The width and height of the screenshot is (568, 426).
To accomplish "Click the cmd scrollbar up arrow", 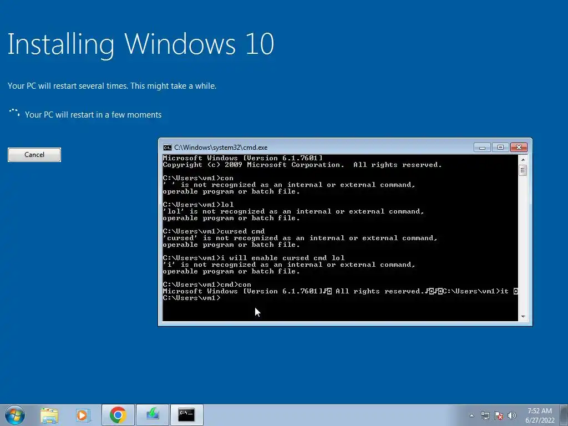I will [523, 159].
